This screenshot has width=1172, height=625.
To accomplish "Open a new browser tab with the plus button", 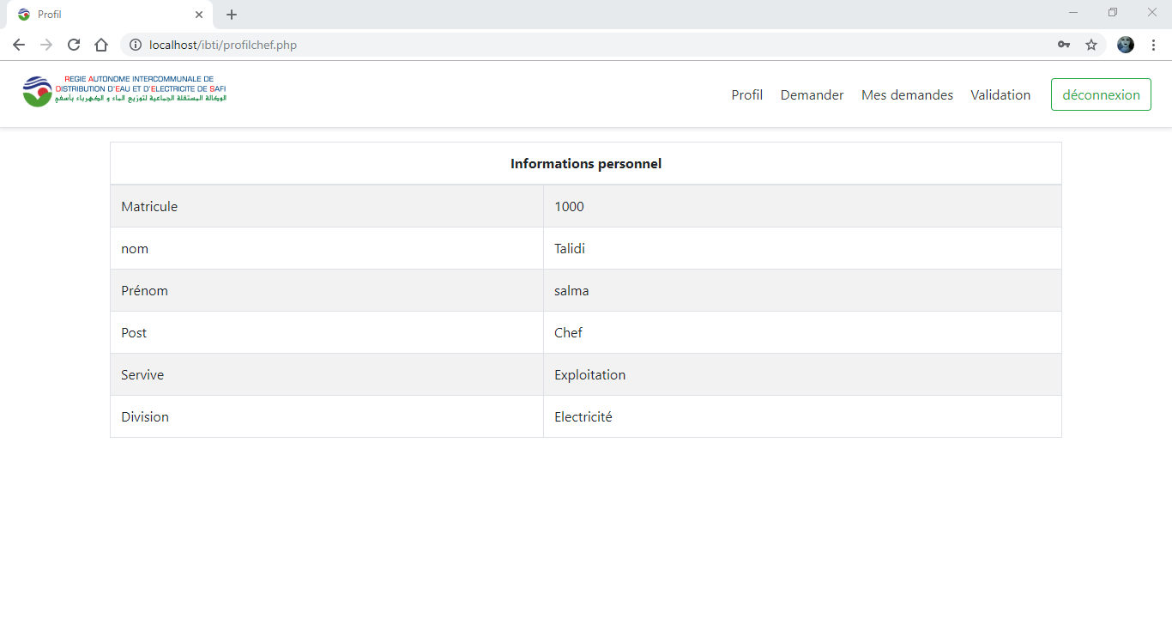I will click(231, 14).
